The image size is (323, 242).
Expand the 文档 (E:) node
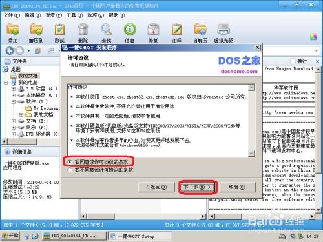tap(14, 121)
